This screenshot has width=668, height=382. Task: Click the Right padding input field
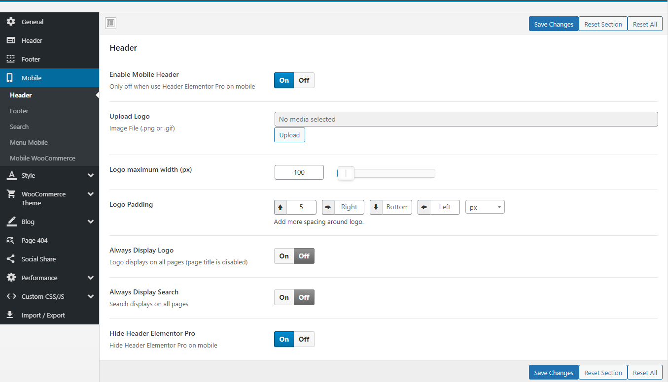click(x=349, y=207)
